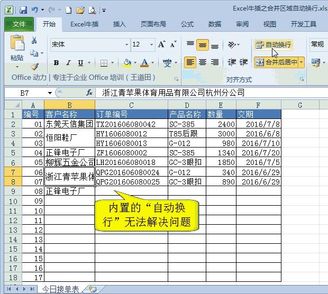The image size is (328, 294).
Task: Select the 今日接单表 sheet tab
Action: click(60, 289)
